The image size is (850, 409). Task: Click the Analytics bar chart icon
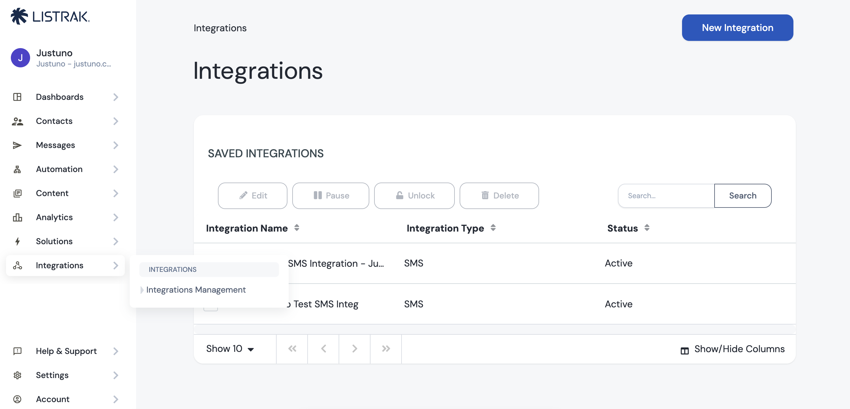click(x=17, y=217)
